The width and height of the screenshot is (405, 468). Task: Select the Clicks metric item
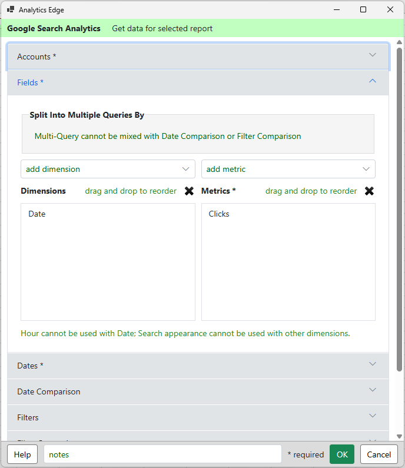point(219,214)
